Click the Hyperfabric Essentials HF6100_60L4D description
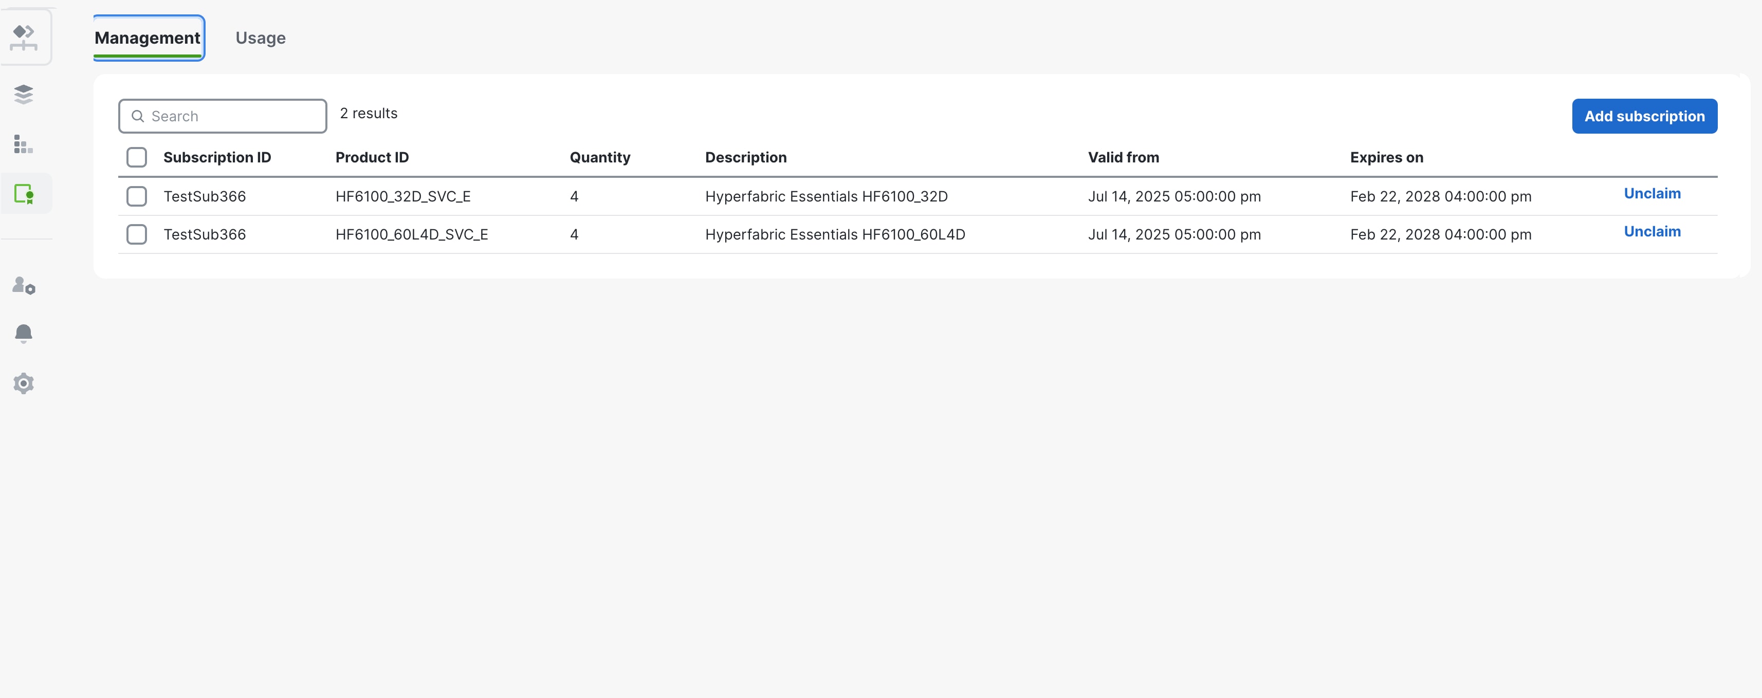Image resolution: width=1762 pixels, height=698 pixels. (835, 234)
